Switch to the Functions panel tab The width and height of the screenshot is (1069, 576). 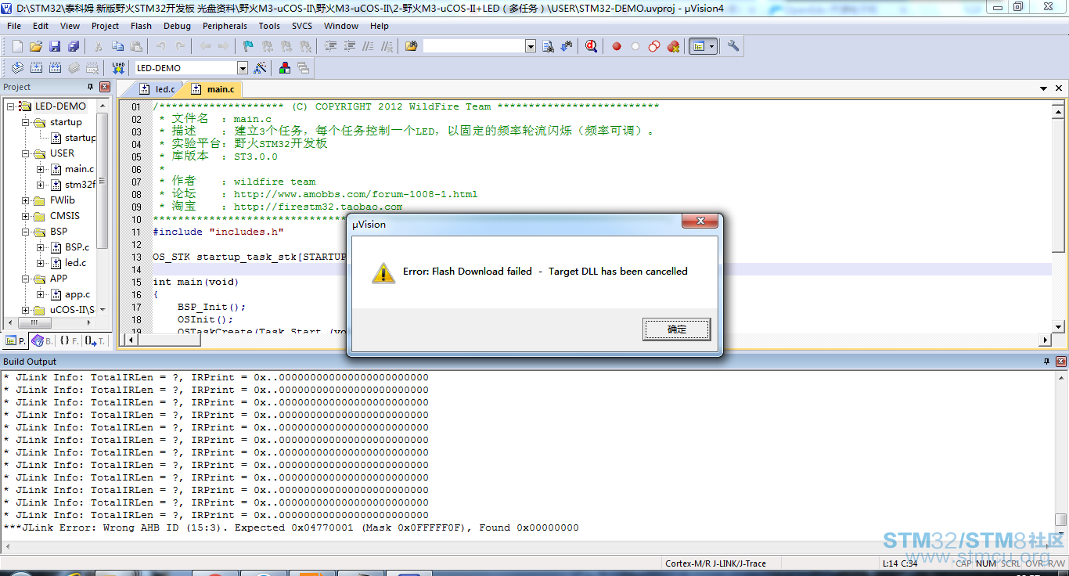[x=69, y=341]
